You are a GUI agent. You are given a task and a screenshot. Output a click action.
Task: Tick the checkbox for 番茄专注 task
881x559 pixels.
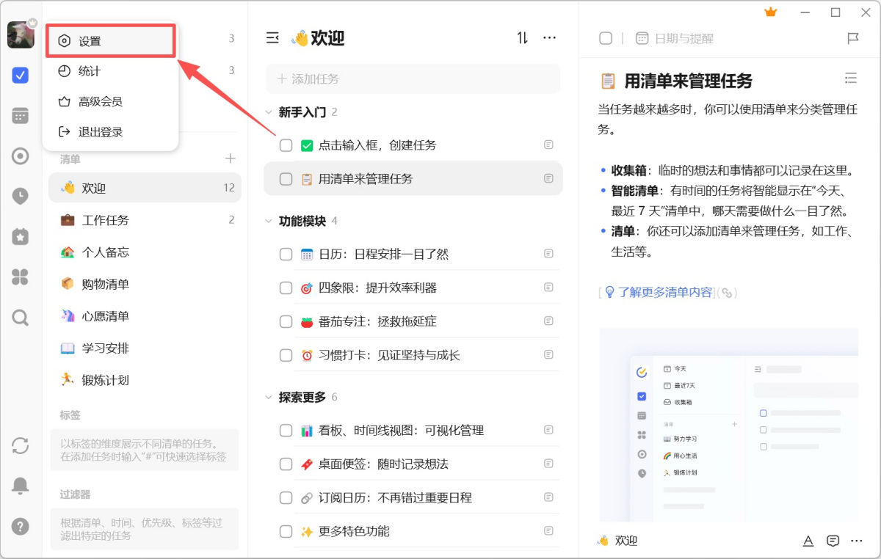(286, 321)
